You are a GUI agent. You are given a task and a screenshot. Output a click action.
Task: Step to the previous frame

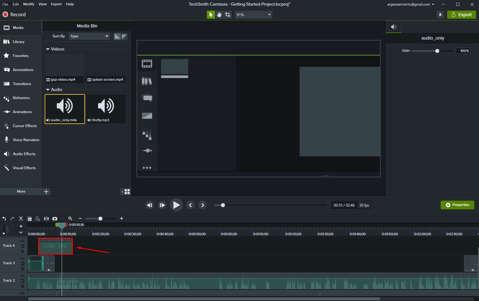pos(150,205)
